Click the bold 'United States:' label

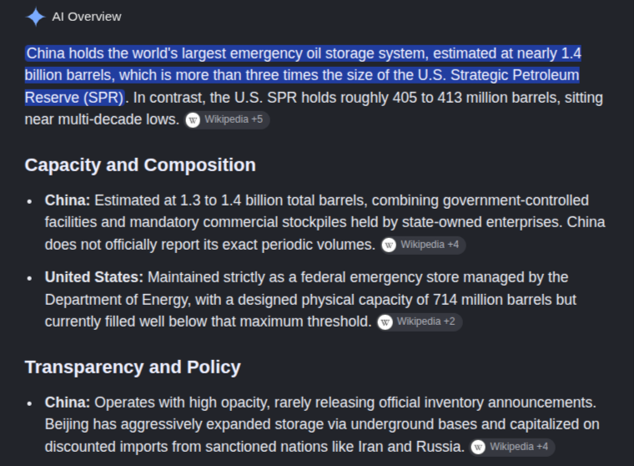pos(94,277)
